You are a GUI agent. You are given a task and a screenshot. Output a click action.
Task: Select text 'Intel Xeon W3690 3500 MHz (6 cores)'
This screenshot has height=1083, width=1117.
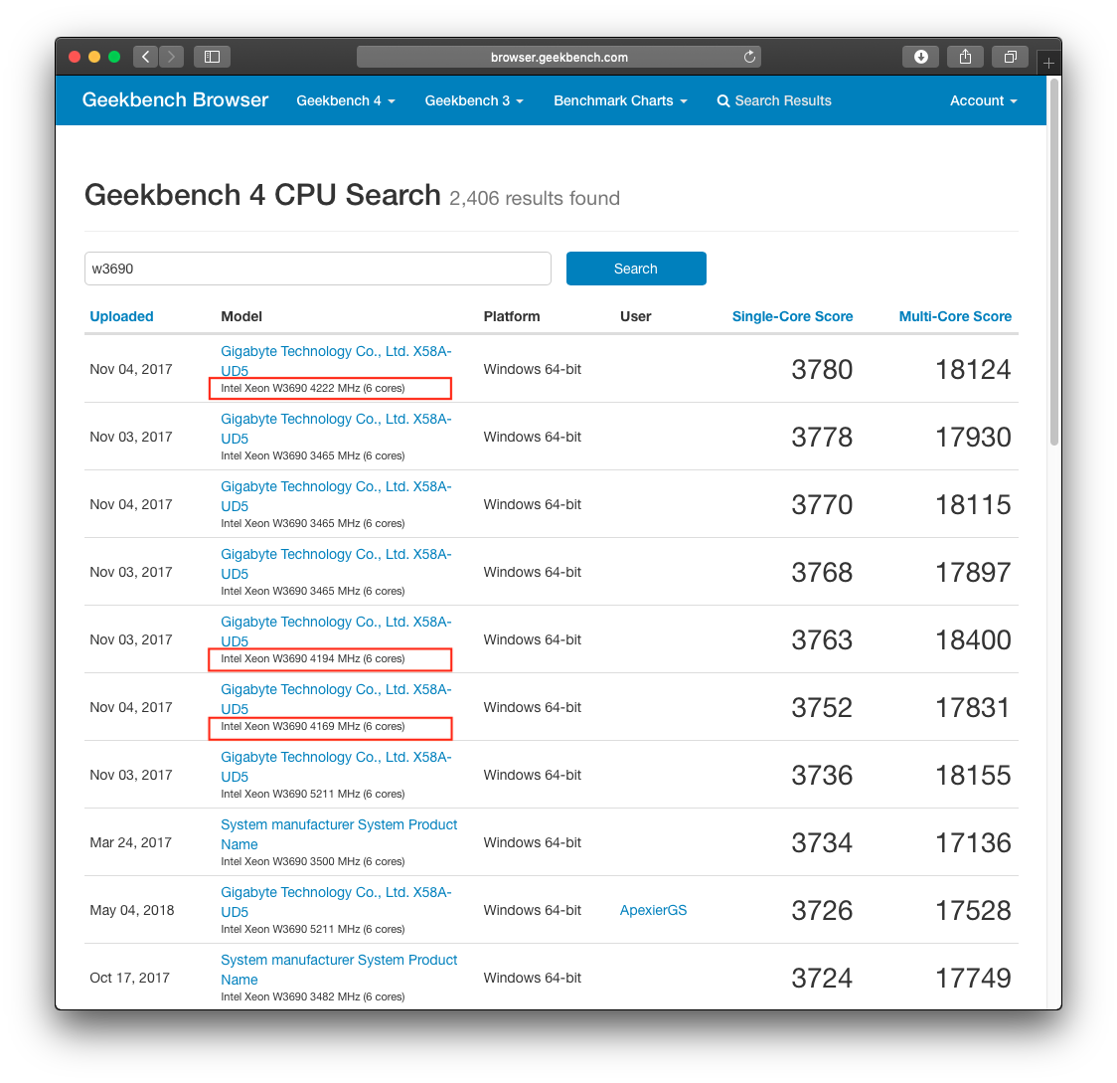(x=313, y=862)
